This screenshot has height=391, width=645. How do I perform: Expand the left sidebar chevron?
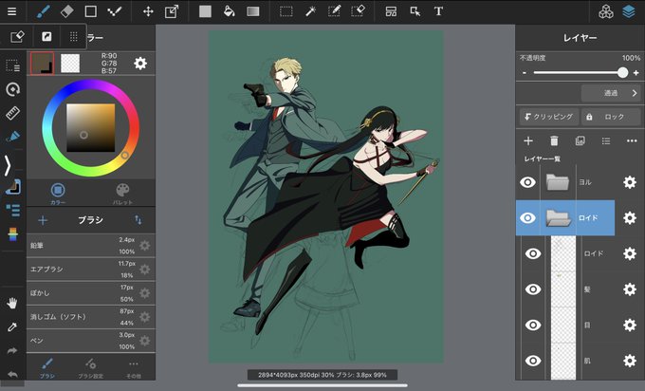pos(8,165)
